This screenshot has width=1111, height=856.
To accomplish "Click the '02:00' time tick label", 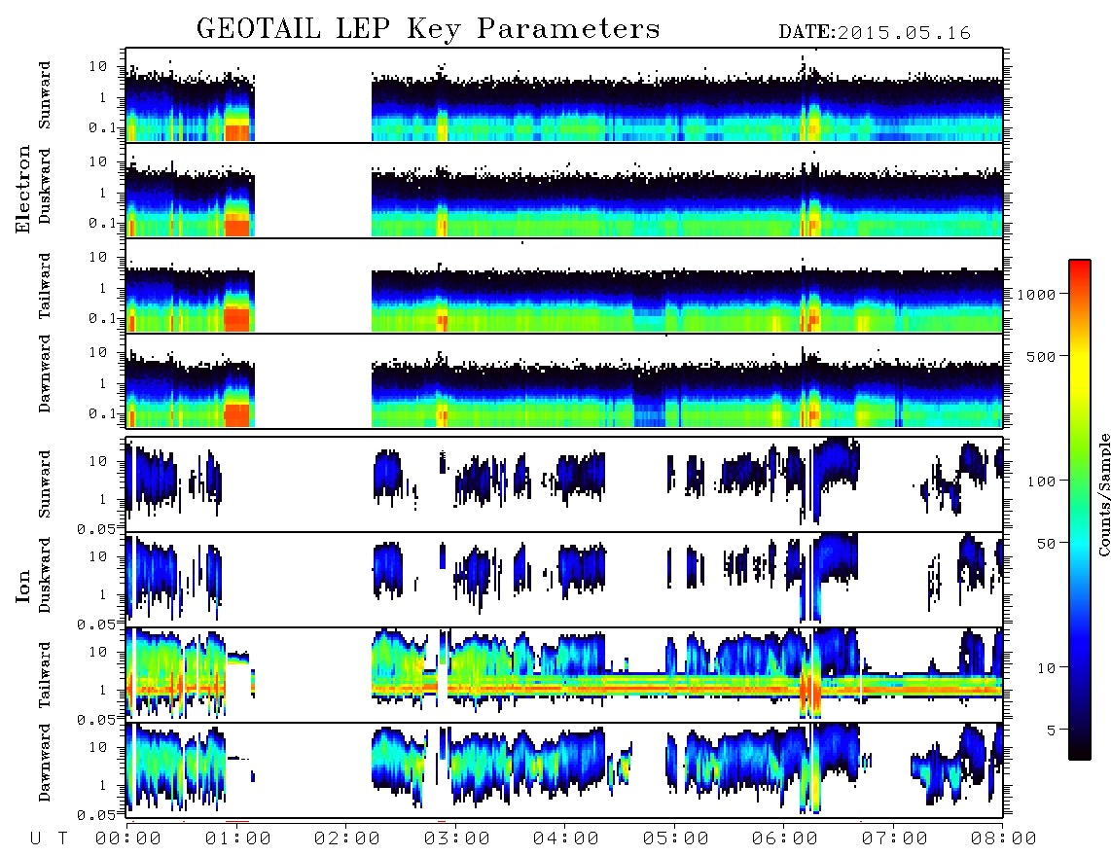I will pyautogui.click(x=347, y=838).
